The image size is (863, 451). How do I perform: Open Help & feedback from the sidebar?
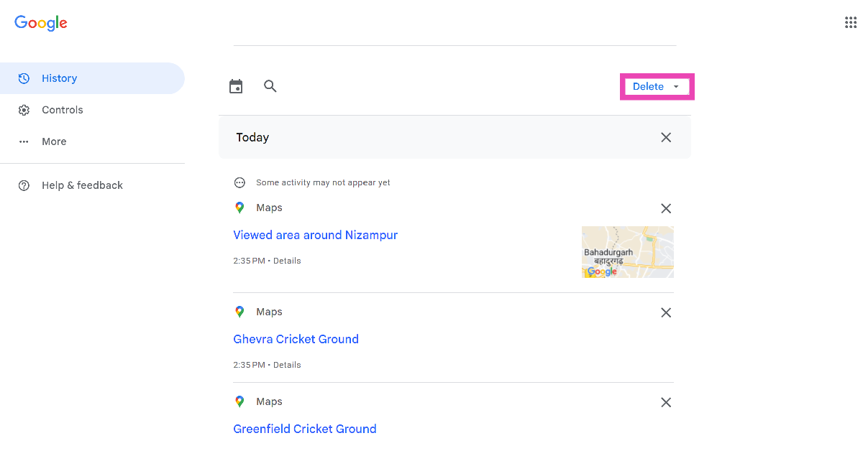click(82, 185)
